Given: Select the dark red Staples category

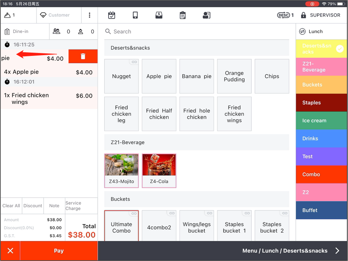Looking at the screenshot, I should (321, 102).
